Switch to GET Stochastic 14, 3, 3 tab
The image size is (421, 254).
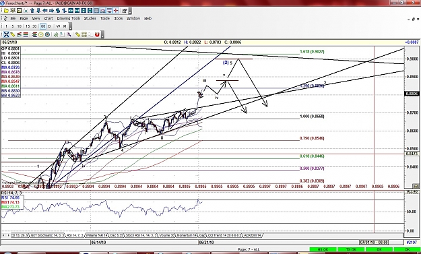click(x=47, y=235)
